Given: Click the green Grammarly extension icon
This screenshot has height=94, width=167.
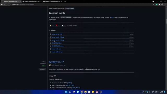Looking at the screenshot, I should [157, 5].
